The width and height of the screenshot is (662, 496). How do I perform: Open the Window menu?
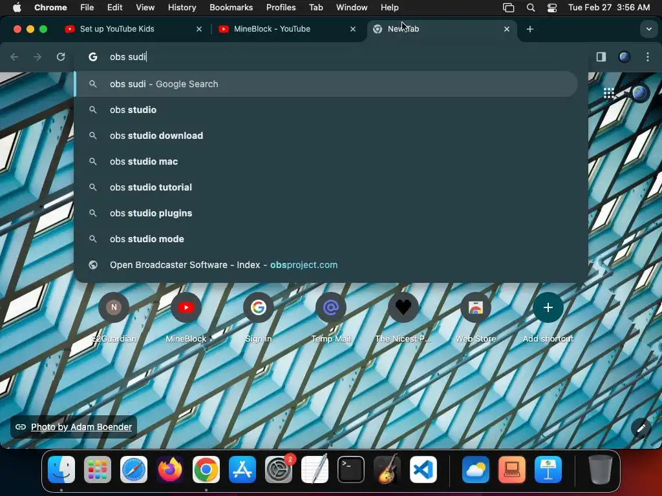[x=352, y=8]
